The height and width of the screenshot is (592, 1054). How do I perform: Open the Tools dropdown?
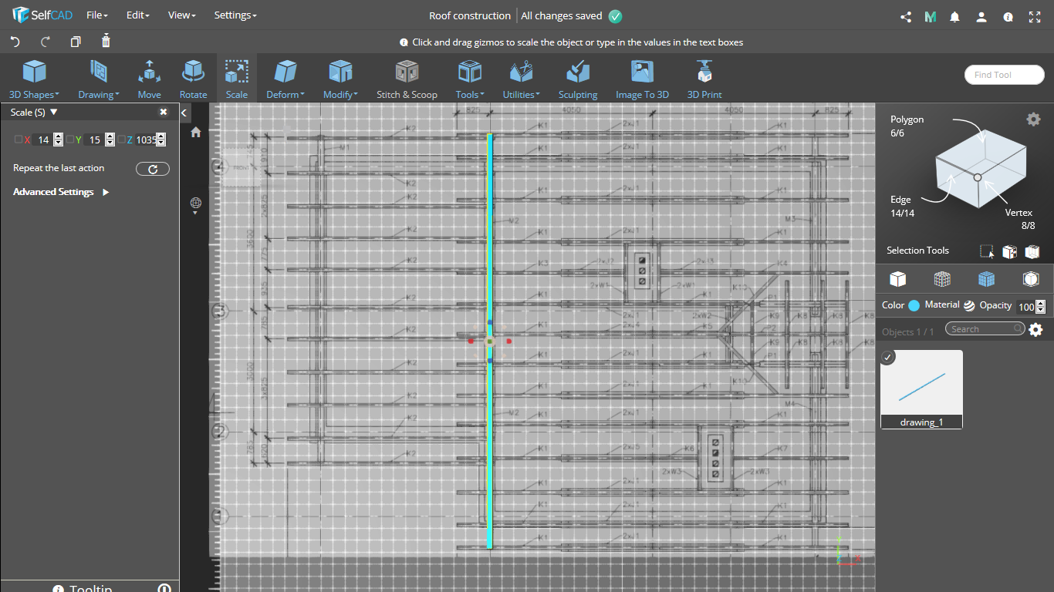click(470, 79)
